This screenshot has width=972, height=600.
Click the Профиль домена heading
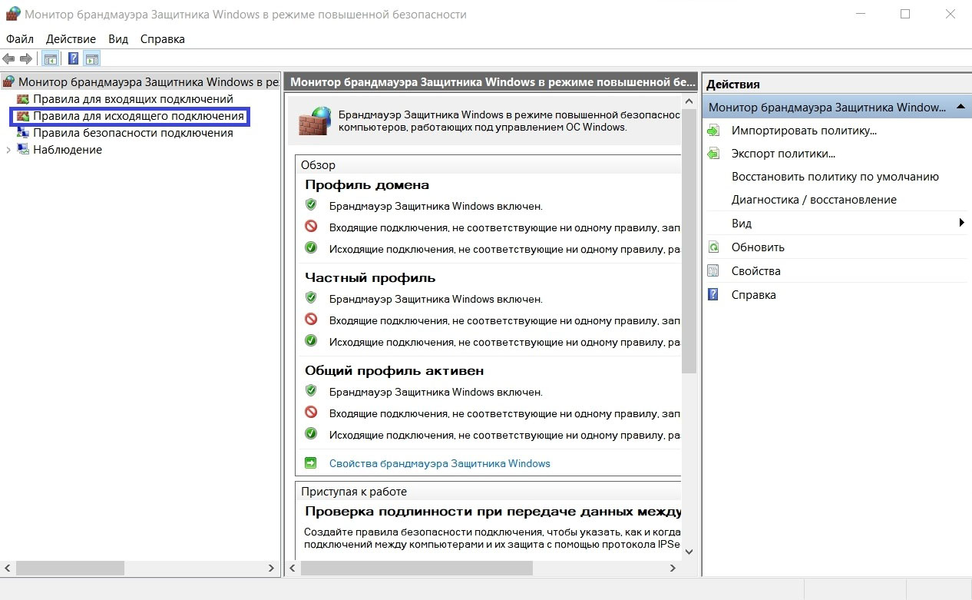tap(367, 184)
